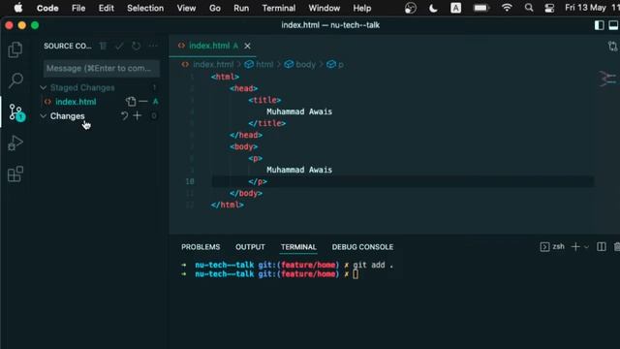Open new terminal launch profile dropdown
The image size is (620, 349).
(586, 247)
